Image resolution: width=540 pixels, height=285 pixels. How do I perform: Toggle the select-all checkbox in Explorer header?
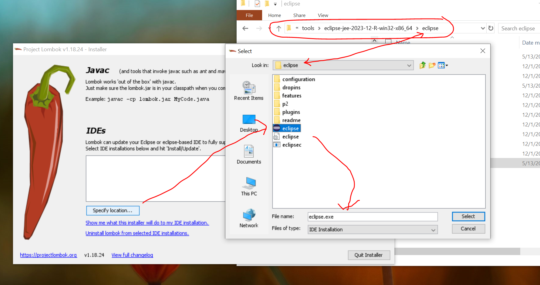388,42
